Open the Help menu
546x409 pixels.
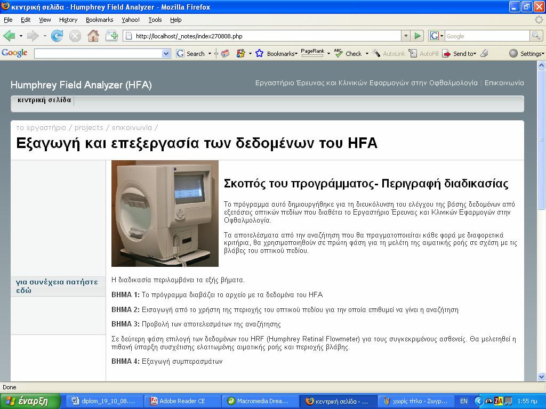pyautogui.click(x=176, y=20)
